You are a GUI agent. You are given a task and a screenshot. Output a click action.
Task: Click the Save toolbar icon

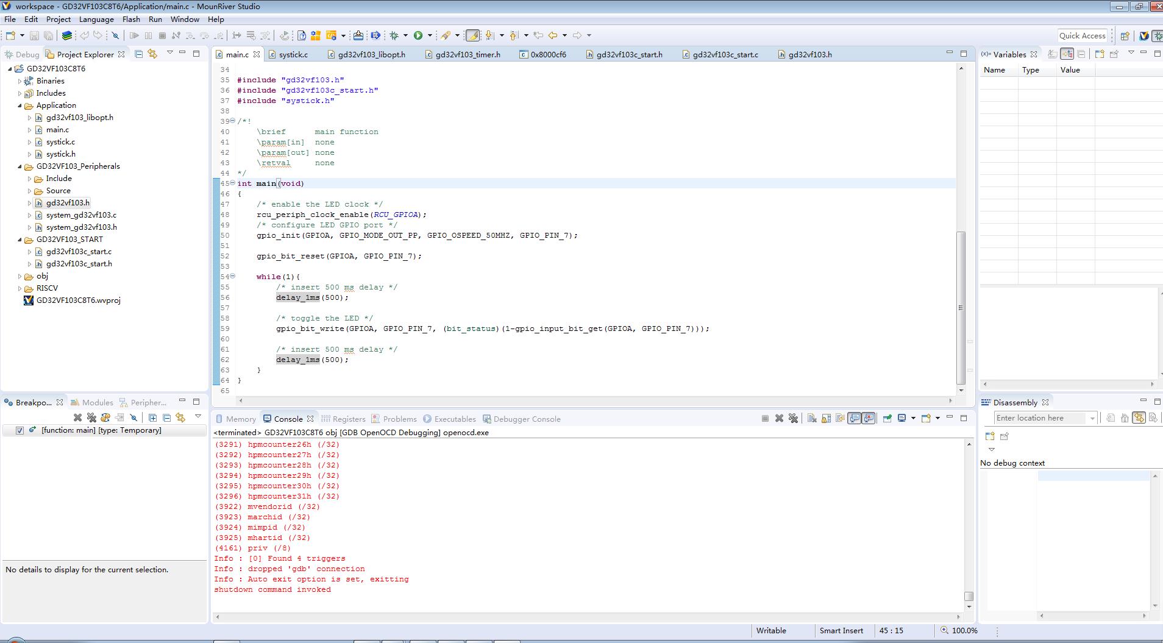pos(34,35)
